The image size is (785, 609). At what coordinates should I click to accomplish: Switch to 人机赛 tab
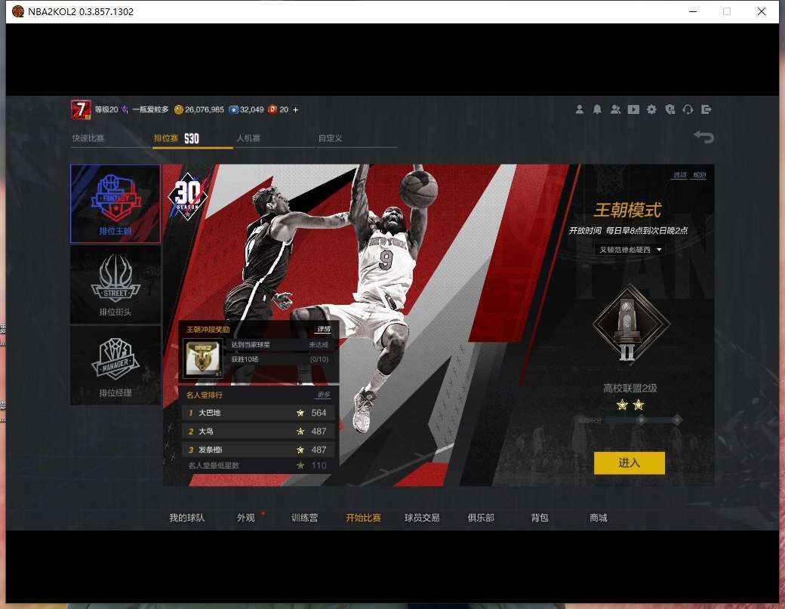[x=248, y=138]
